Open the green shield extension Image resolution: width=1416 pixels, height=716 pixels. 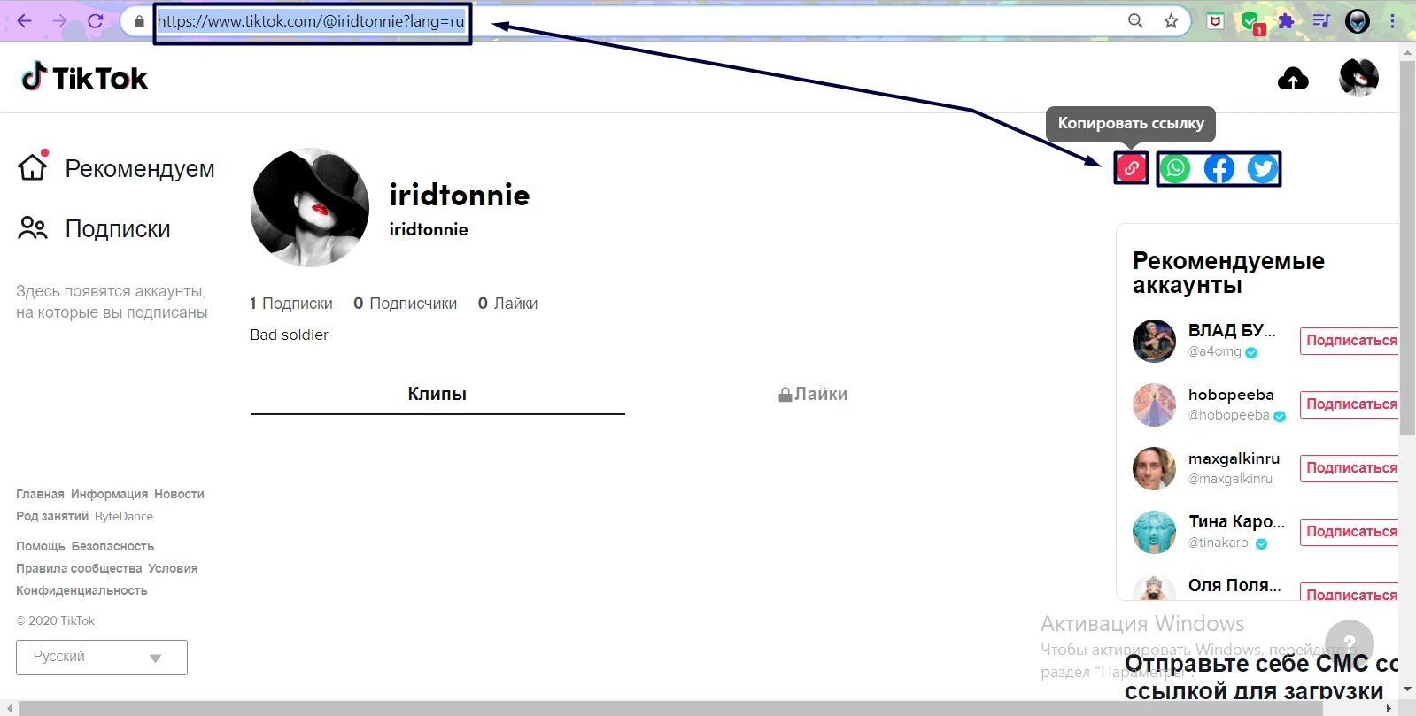1251,22
